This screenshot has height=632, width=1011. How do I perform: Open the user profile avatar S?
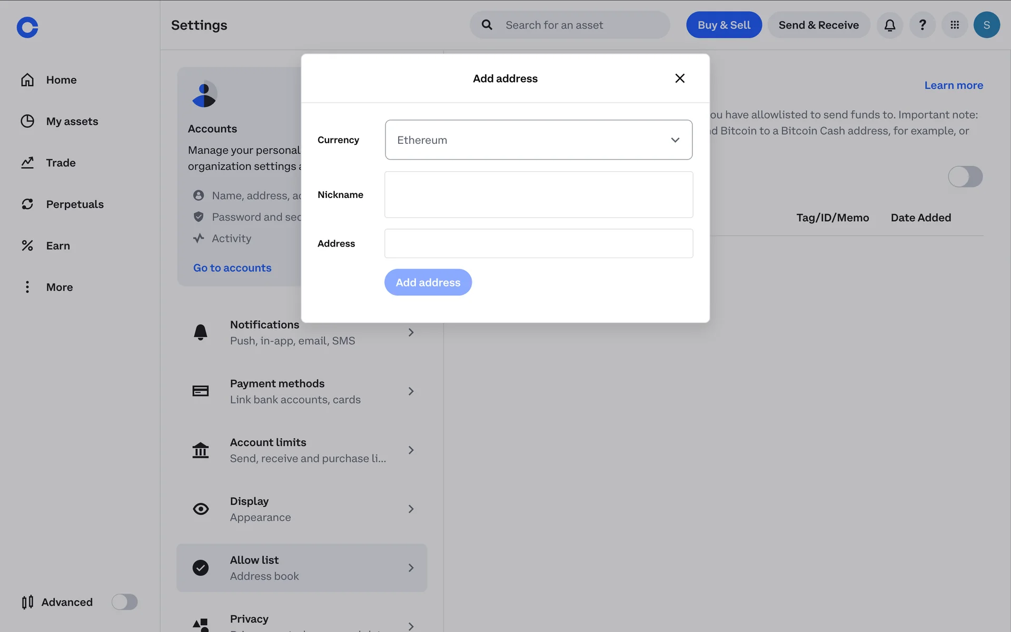pos(986,25)
